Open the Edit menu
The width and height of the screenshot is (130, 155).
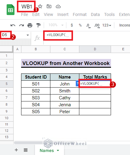[36, 14]
